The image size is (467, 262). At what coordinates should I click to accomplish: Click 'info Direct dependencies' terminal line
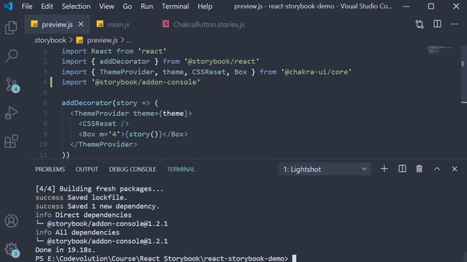[x=83, y=215]
